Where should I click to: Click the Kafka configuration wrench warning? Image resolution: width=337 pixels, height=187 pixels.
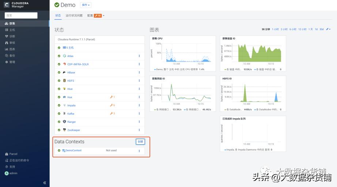(113, 113)
